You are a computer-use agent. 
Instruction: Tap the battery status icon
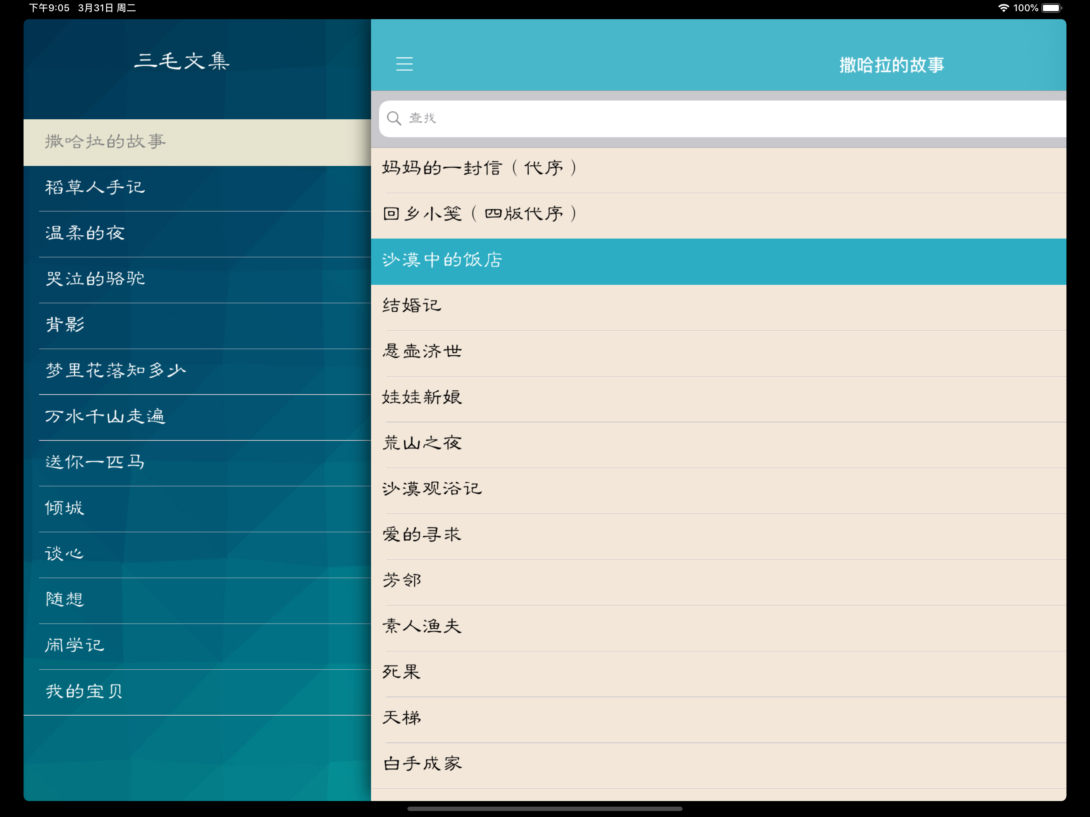tap(1052, 8)
